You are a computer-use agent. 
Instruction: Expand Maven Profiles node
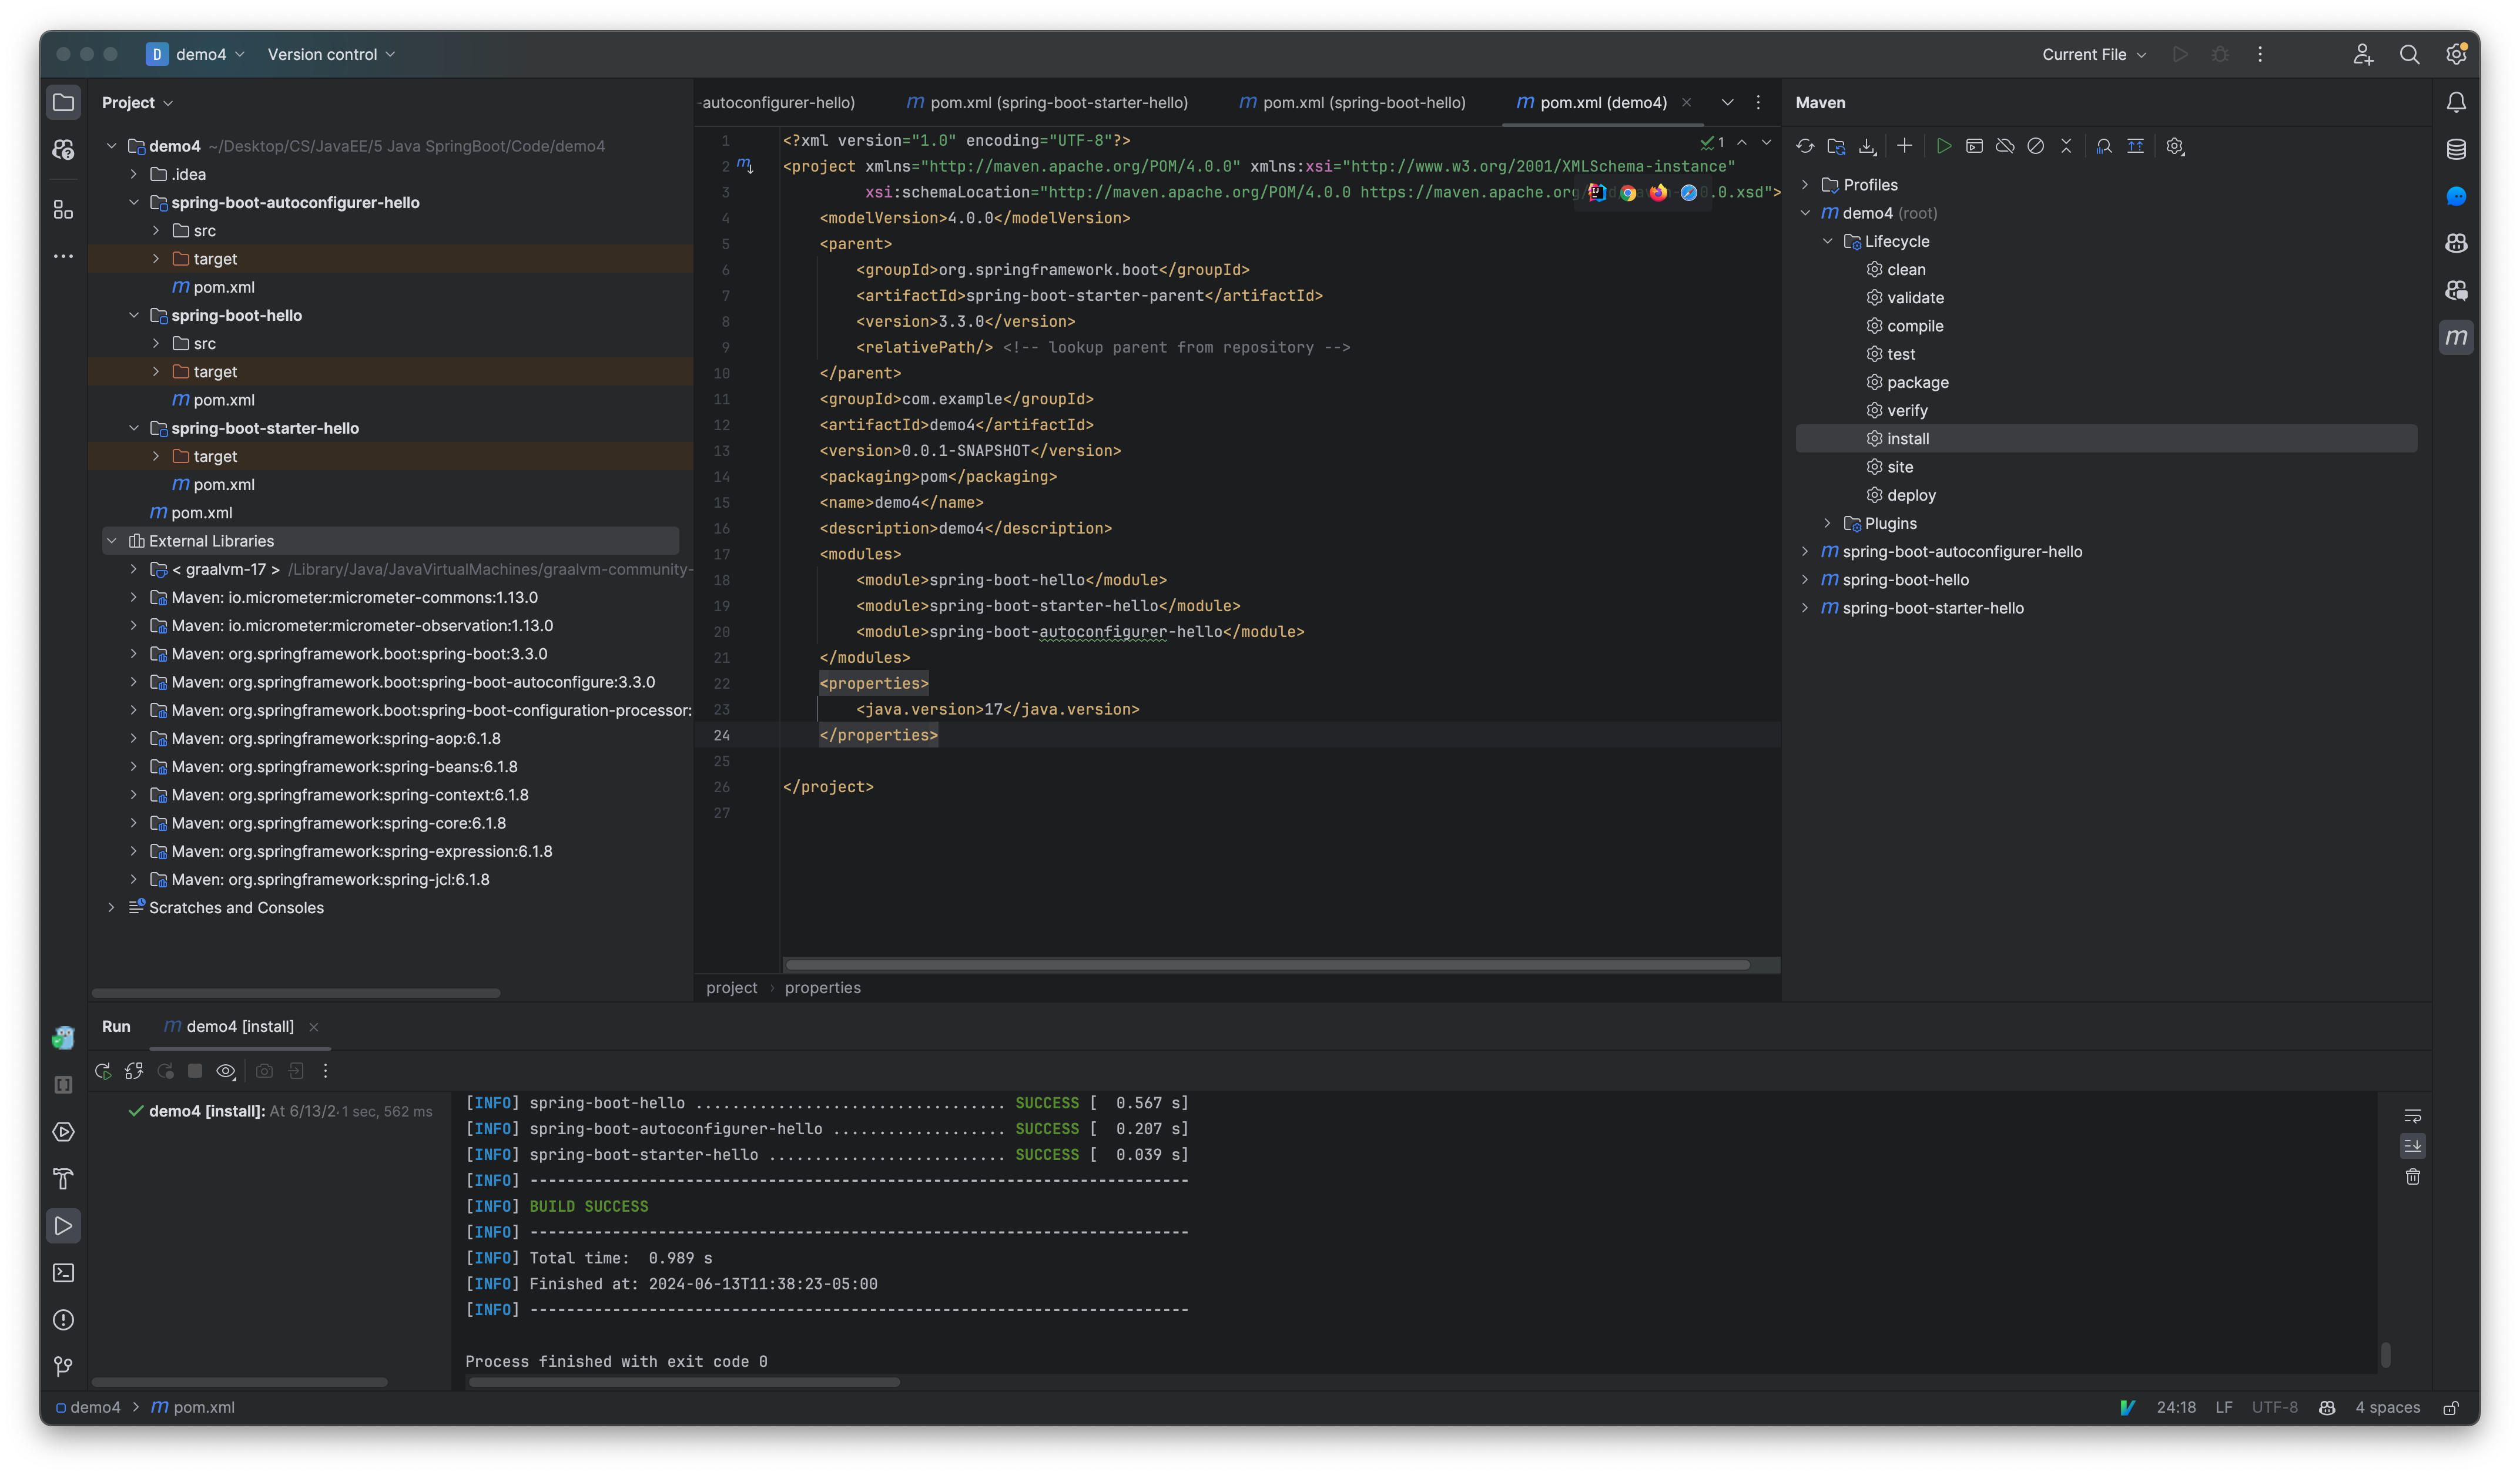tap(1805, 185)
